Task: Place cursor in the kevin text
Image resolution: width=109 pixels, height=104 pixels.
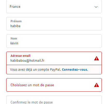Action: (x=14, y=43)
